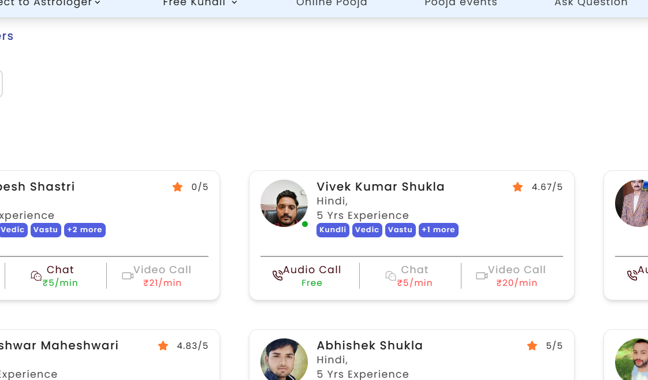The image size is (648, 380).
Task: Go to Pooja events menu item
Action: point(460,3)
